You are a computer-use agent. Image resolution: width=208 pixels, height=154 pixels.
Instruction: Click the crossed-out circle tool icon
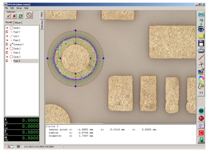29,15
